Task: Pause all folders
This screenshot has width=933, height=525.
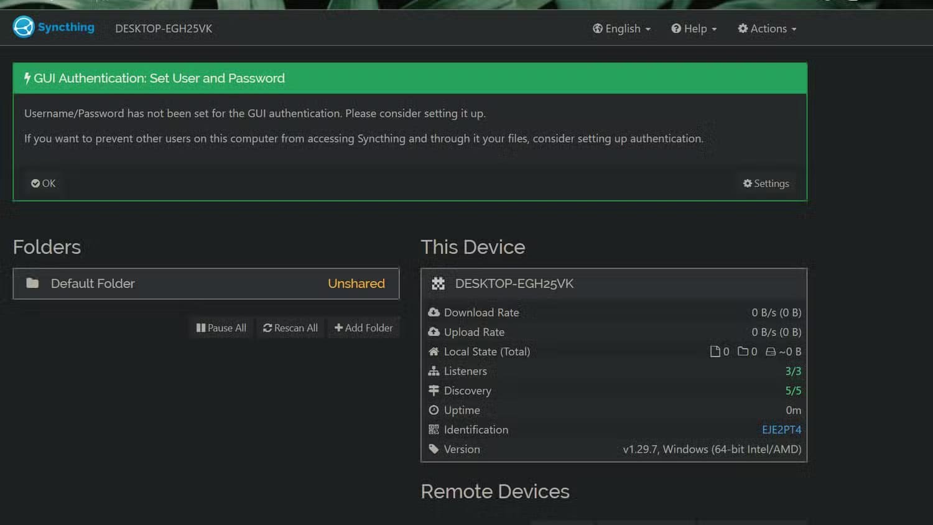Action: [221, 328]
